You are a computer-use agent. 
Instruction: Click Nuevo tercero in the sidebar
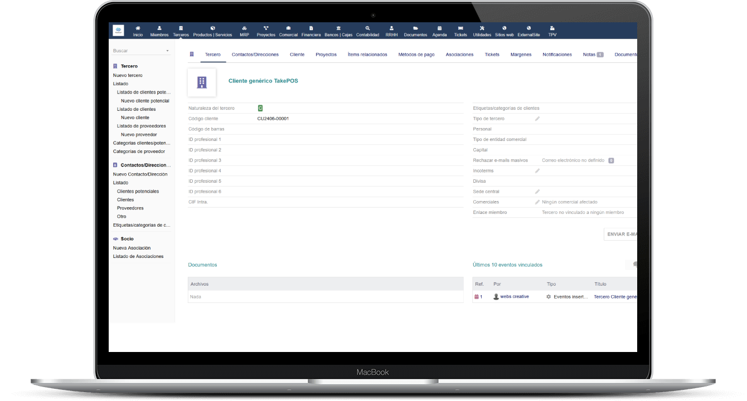pos(128,75)
